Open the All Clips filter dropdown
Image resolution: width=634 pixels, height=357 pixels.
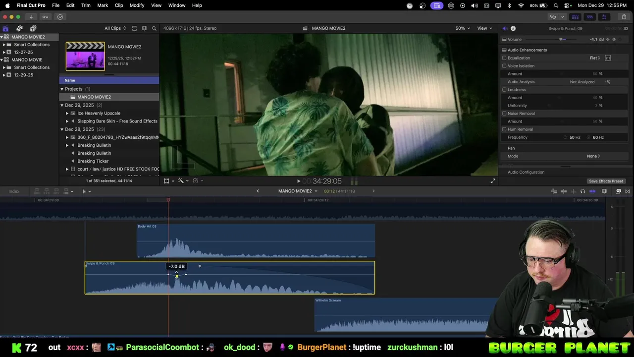115,28
